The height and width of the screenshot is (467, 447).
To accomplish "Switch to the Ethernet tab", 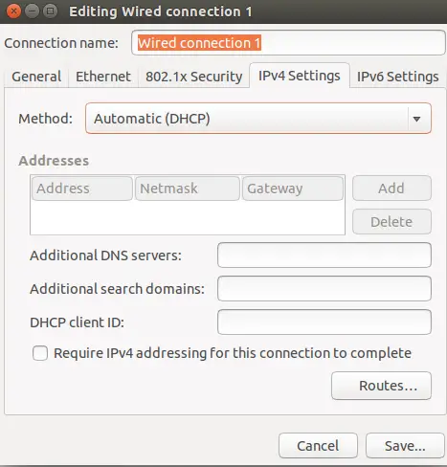I will [103, 77].
